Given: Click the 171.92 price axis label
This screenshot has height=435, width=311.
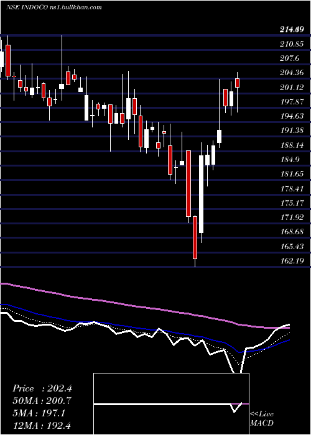Looking at the screenshot, I should coord(292,217).
